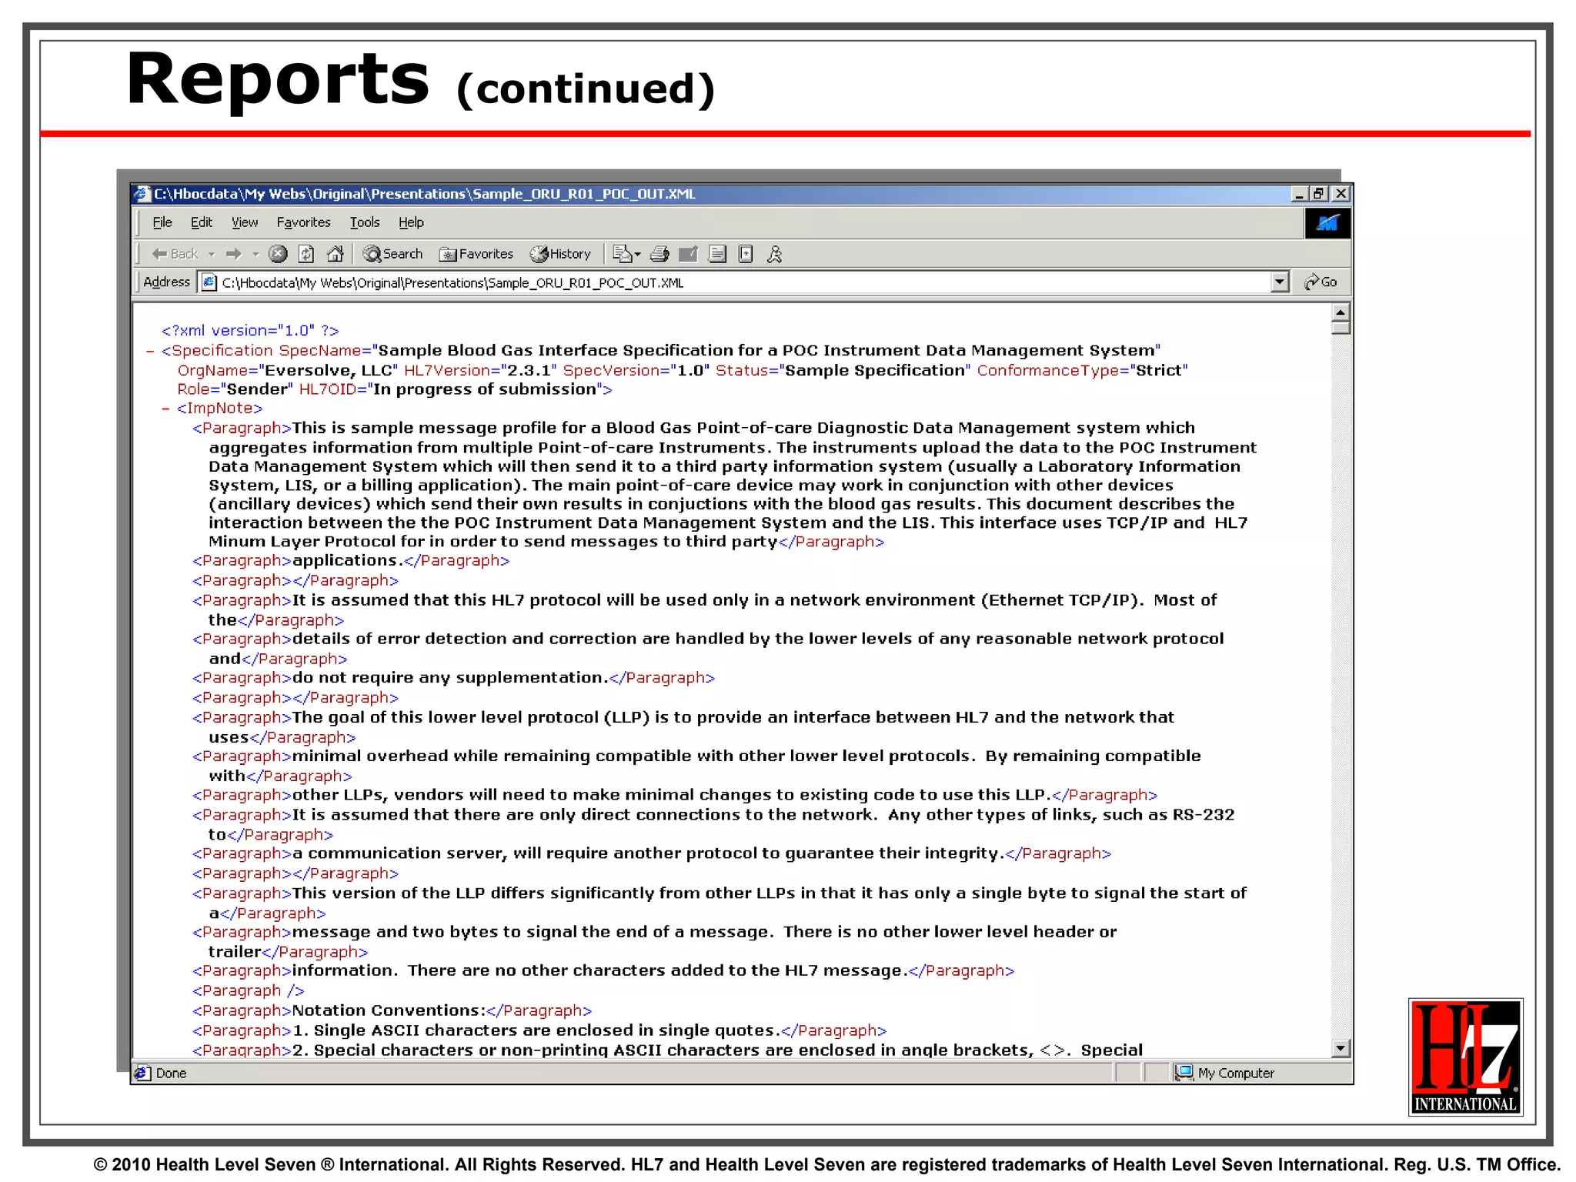
Task: Click the Home icon
Action: [335, 253]
